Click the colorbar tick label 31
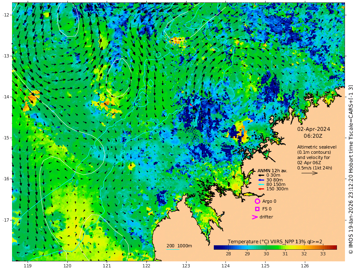 click(x=285, y=254)
